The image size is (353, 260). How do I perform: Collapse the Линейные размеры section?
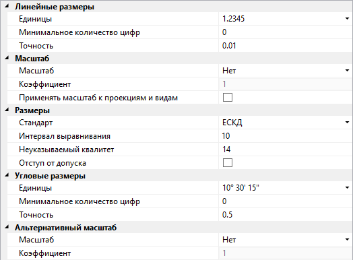click(x=7, y=7)
